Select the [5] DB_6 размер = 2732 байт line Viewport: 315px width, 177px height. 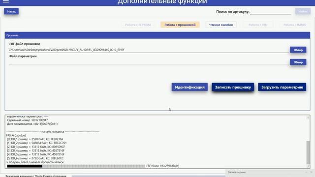tap(35, 158)
